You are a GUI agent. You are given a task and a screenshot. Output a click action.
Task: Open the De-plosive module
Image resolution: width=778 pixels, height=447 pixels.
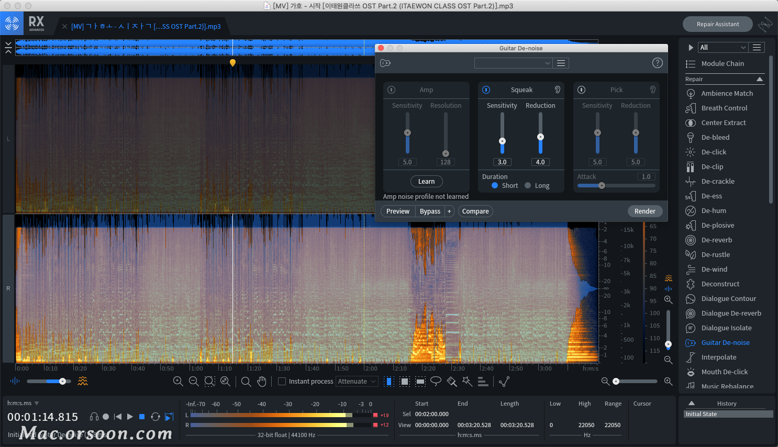click(x=718, y=225)
